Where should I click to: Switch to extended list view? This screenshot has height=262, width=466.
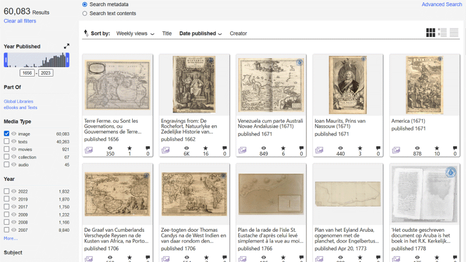tap(442, 33)
